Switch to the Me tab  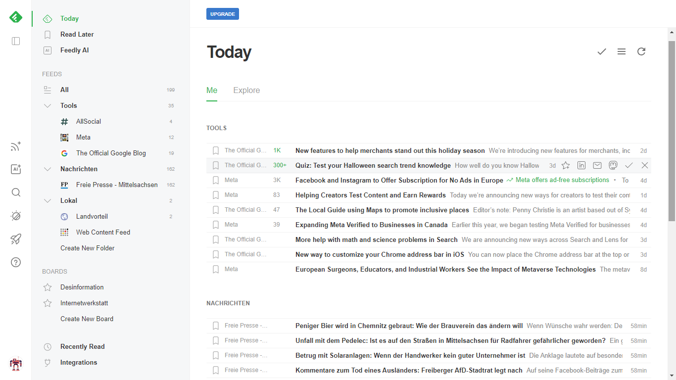pyautogui.click(x=212, y=90)
